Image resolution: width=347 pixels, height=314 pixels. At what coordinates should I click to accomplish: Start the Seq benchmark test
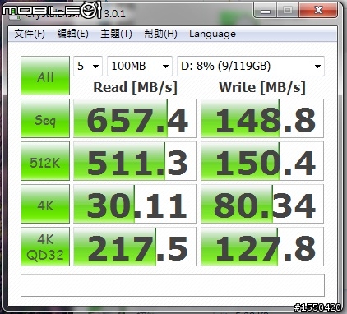[x=45, y=118]
